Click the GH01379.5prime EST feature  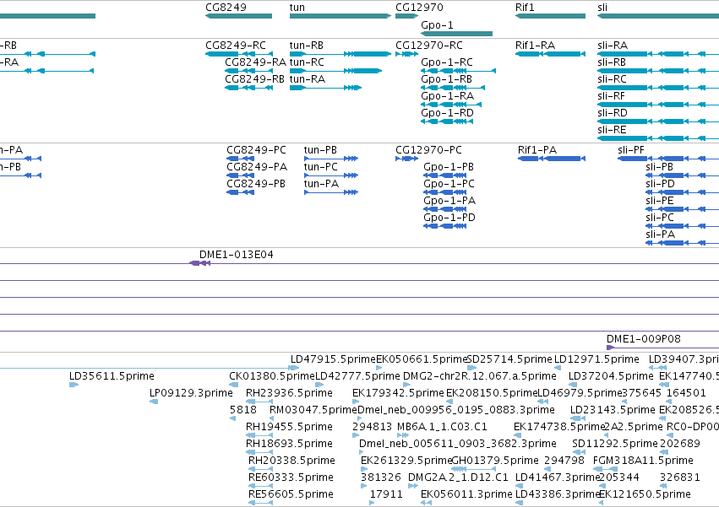click(474, 469)
